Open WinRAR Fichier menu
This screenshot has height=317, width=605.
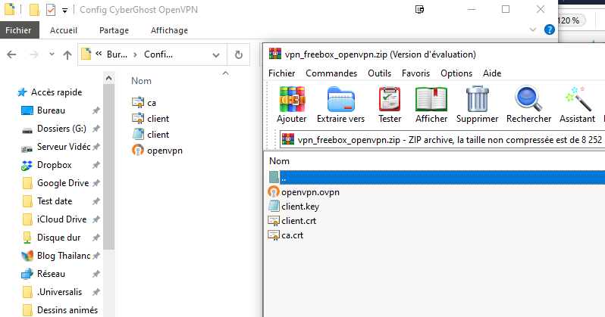tap(282, 73)
